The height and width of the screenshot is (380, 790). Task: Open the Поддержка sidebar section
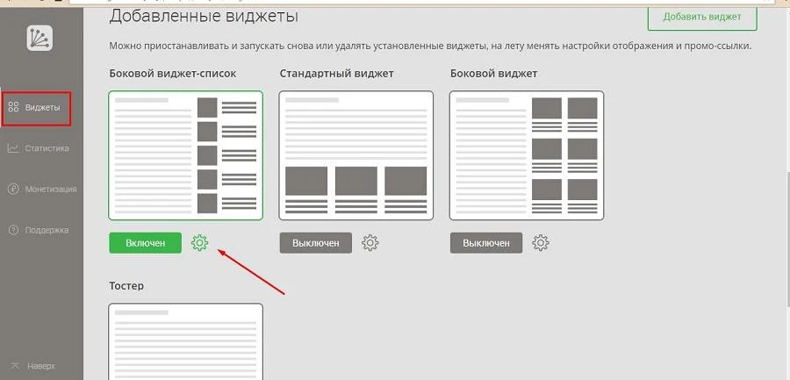point(39,230)
